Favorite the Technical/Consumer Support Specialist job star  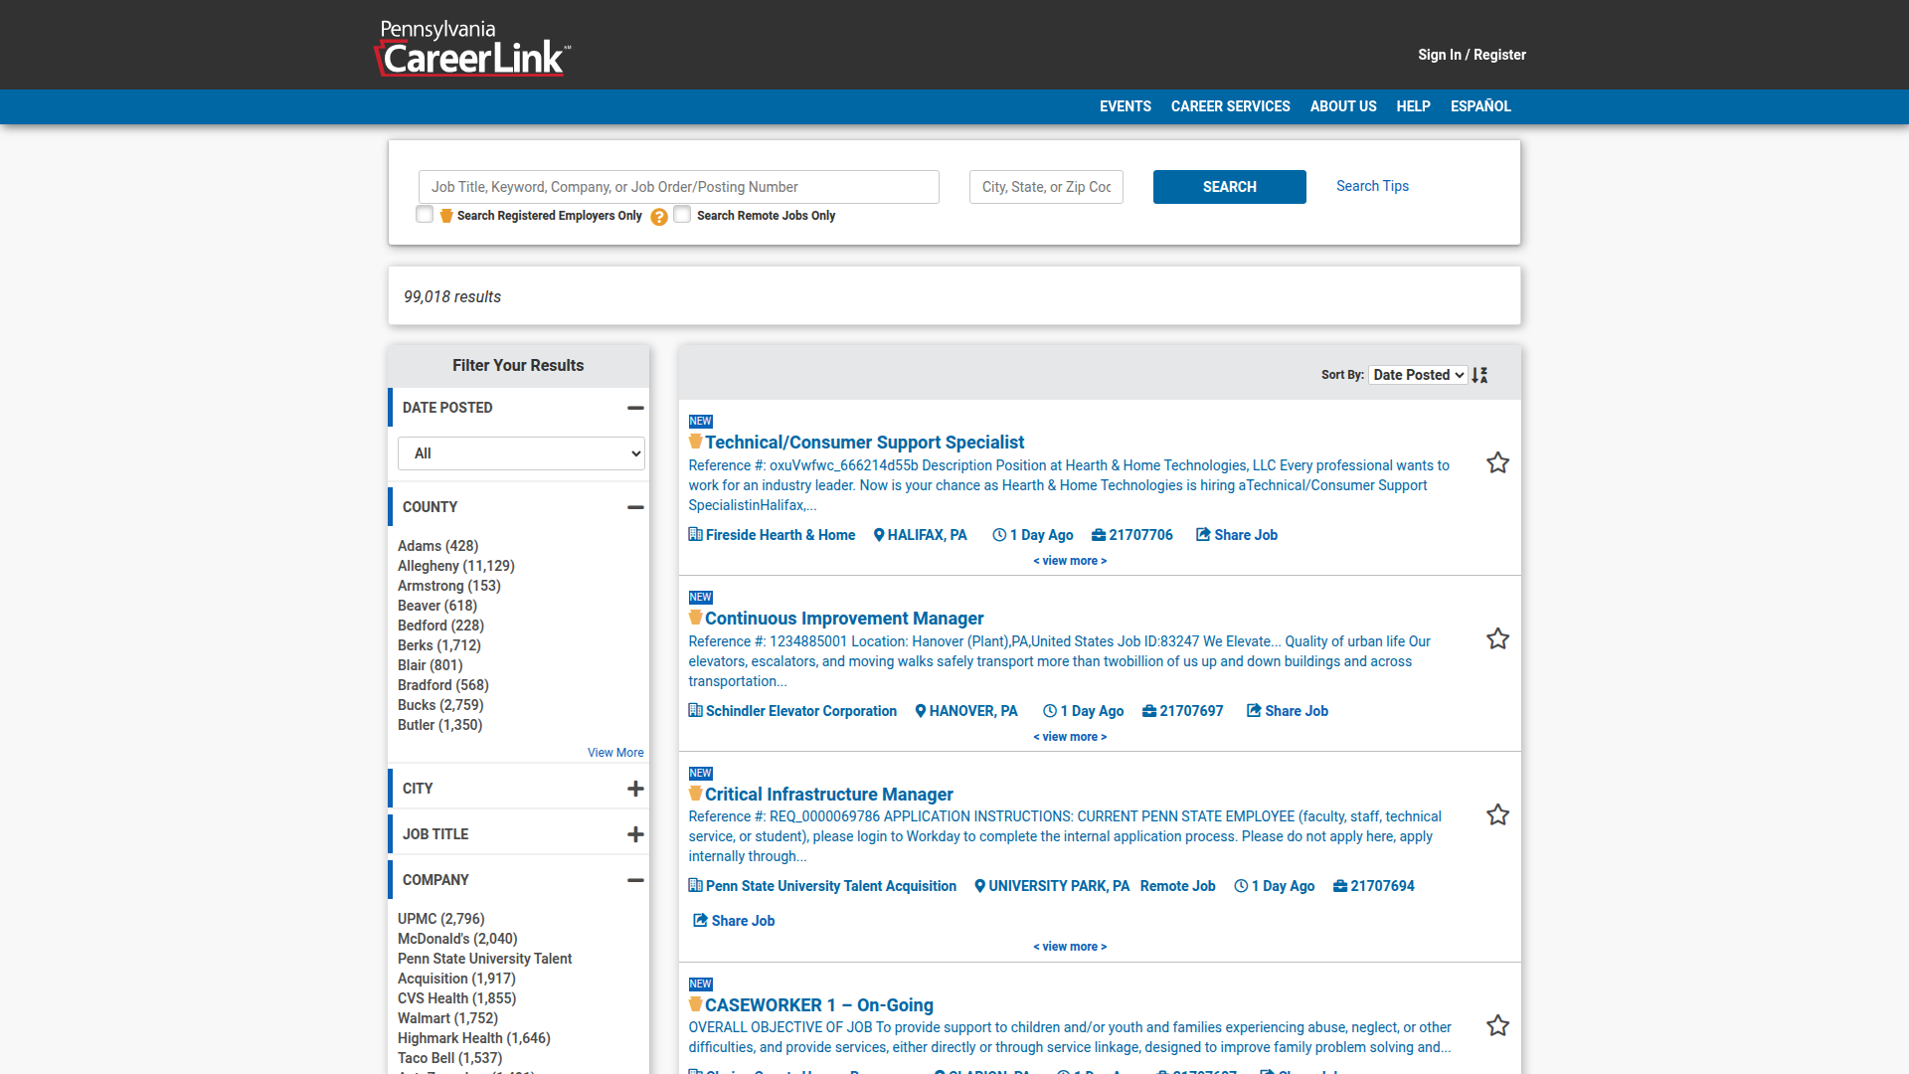[1497, 462]
